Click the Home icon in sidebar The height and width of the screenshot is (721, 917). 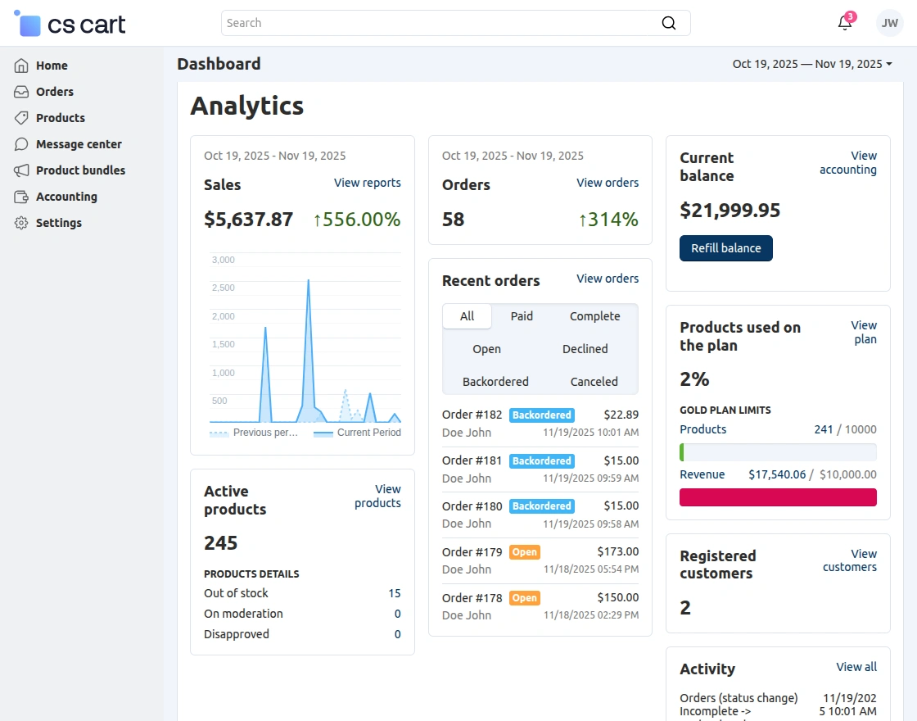[21, 66]
